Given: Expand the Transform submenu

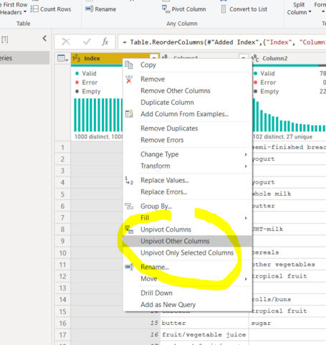Looking at the screenshot, I should pyautogui.click(x=246, y=166).
